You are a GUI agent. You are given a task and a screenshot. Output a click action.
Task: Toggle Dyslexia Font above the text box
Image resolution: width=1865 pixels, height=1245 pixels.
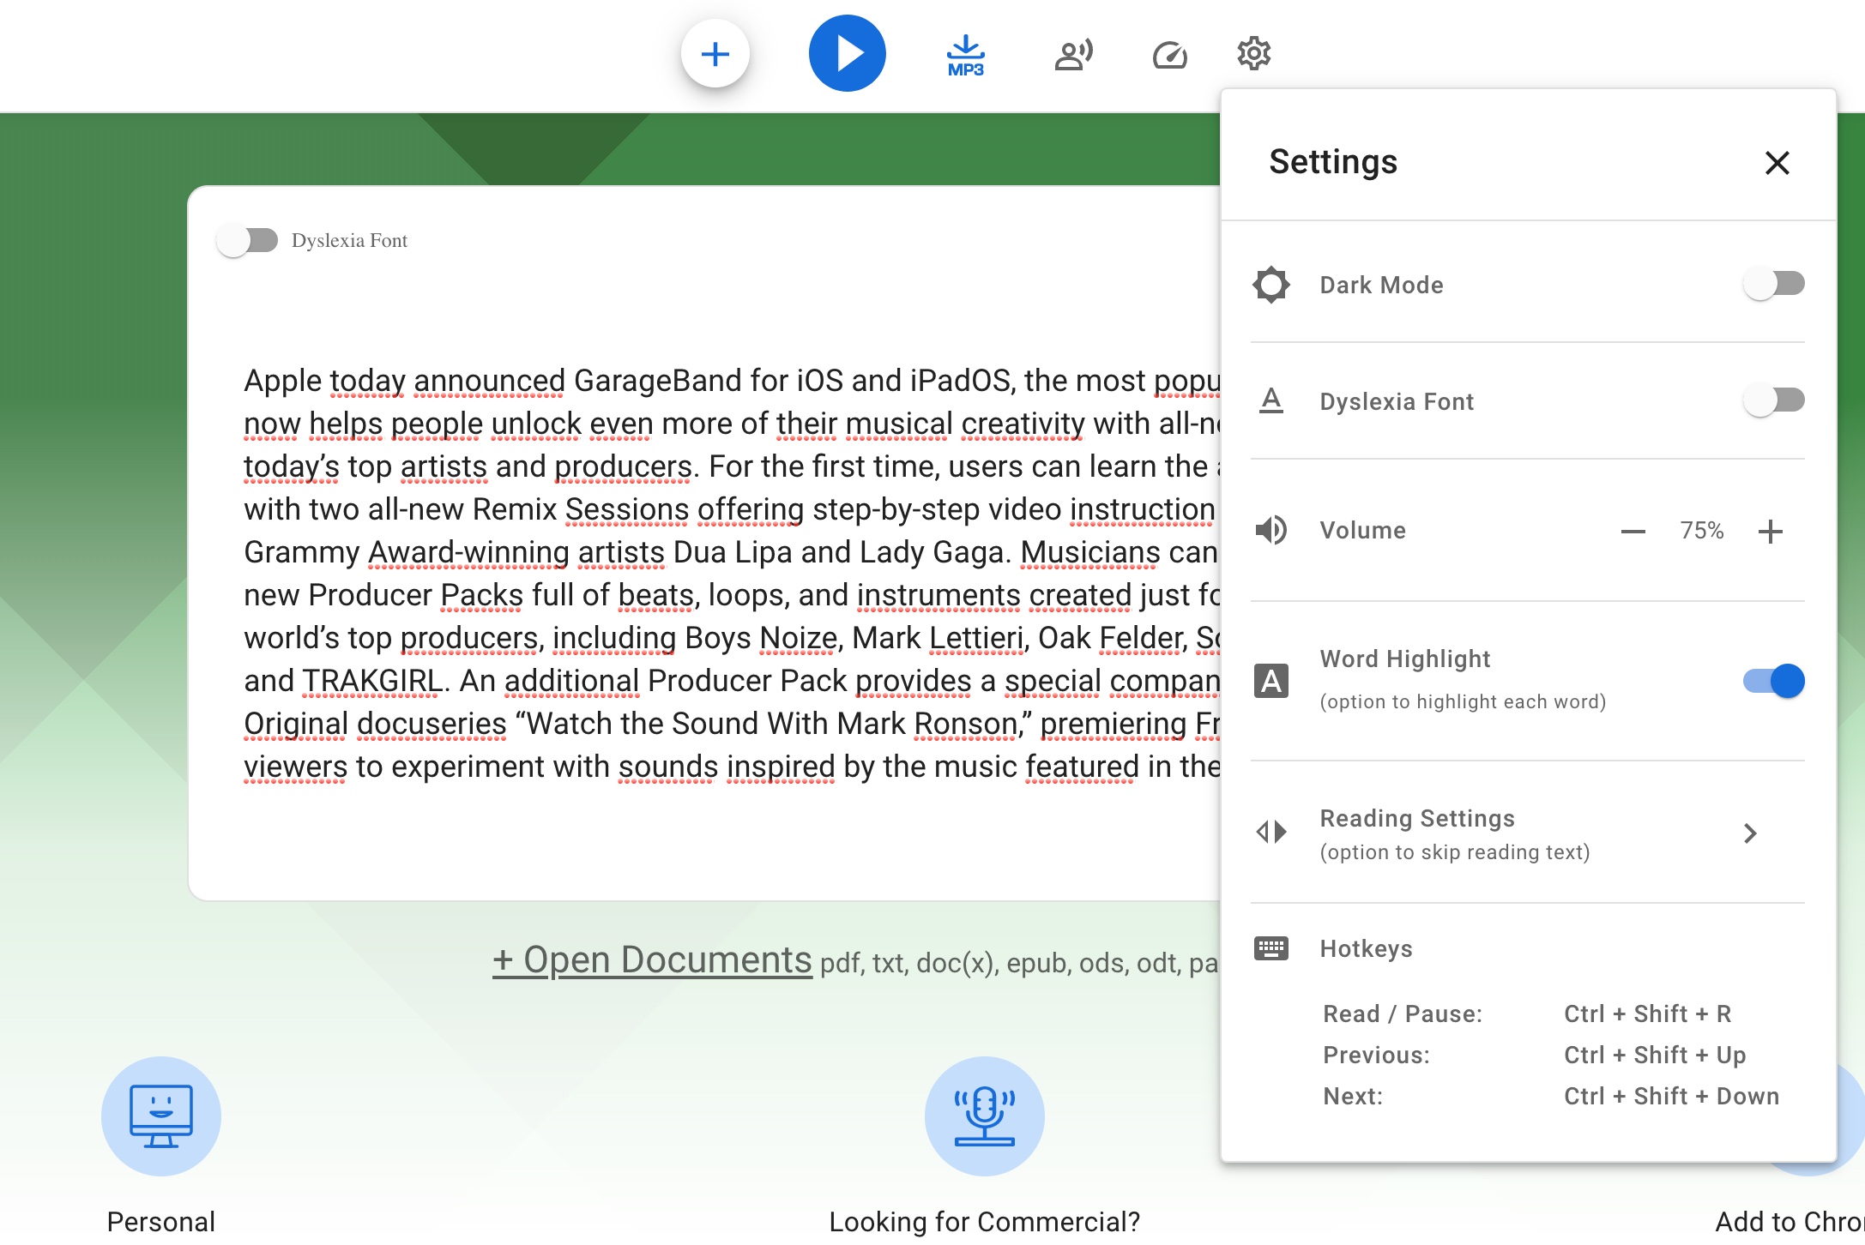[247, 241]
